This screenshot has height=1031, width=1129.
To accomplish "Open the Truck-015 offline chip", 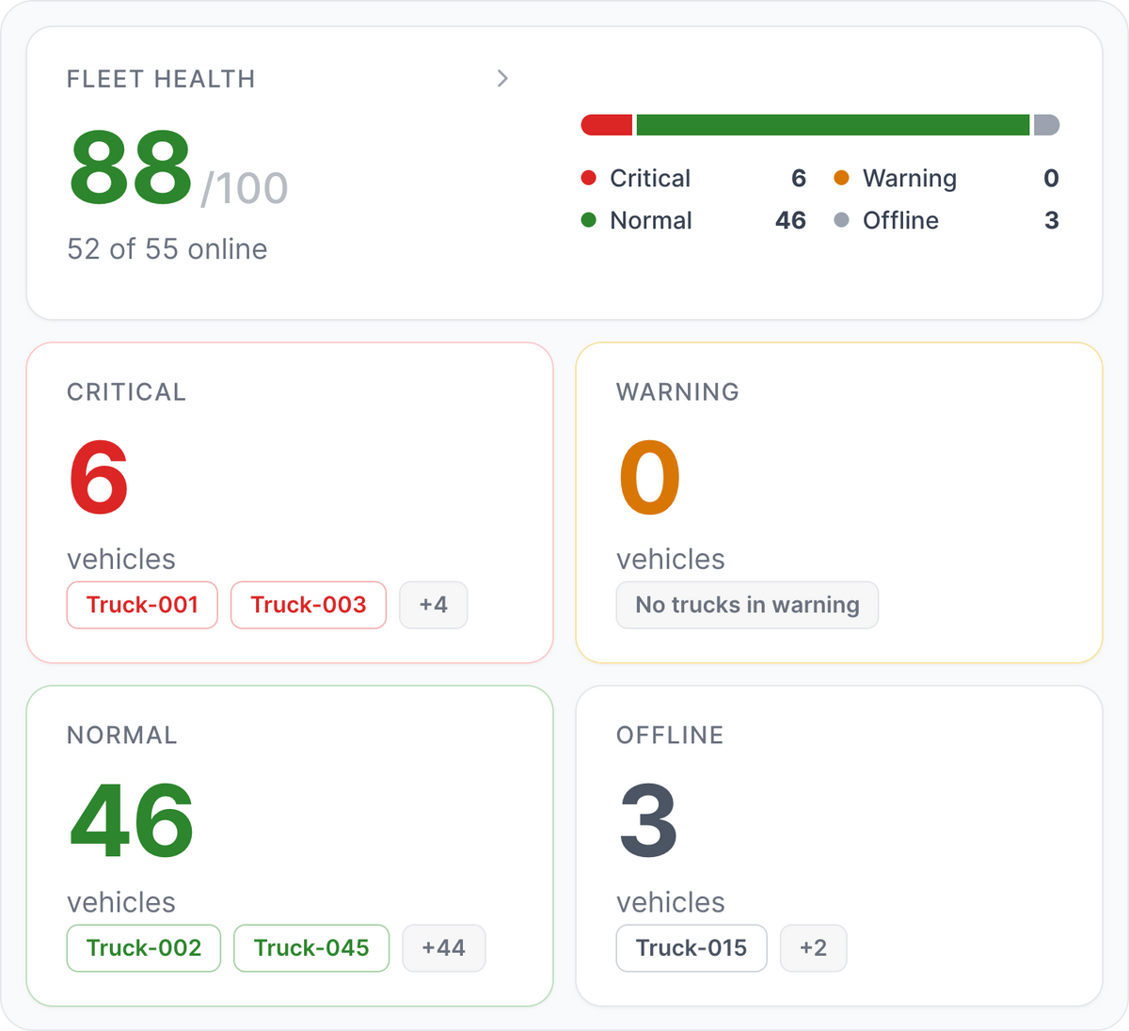I will [692, 948].
